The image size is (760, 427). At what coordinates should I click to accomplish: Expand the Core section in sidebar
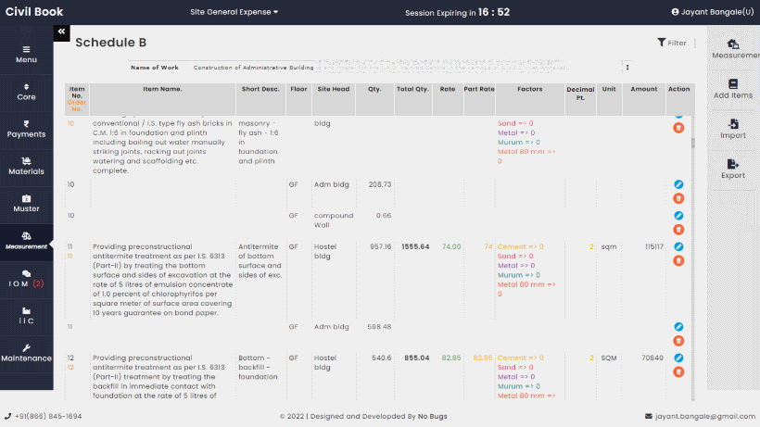coord(26,91)
